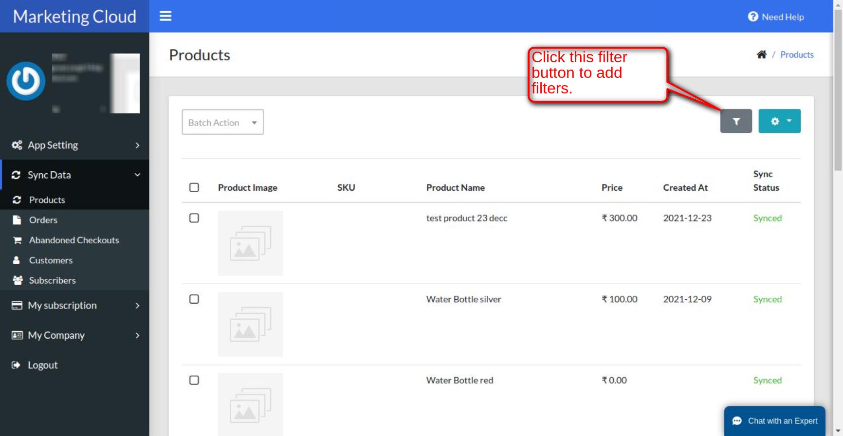Check the box for test product 23 decc
The image size is (843, 436).
point(194,218)
